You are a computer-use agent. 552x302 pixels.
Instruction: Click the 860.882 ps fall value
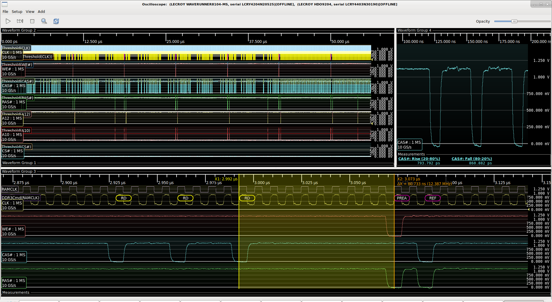click(x=480, y=163)
